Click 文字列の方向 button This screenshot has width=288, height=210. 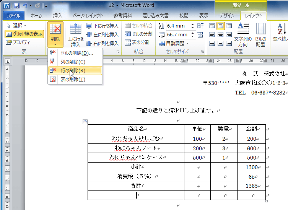coord(243,35)
